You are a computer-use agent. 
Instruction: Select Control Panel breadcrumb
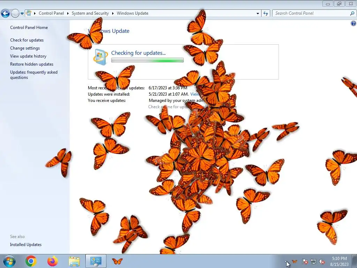[51, 13]
